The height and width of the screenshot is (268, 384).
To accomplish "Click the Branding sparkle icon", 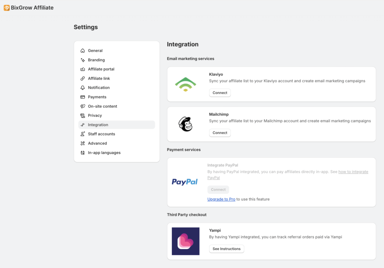I will pyautogui.click(x=83, y=60).
